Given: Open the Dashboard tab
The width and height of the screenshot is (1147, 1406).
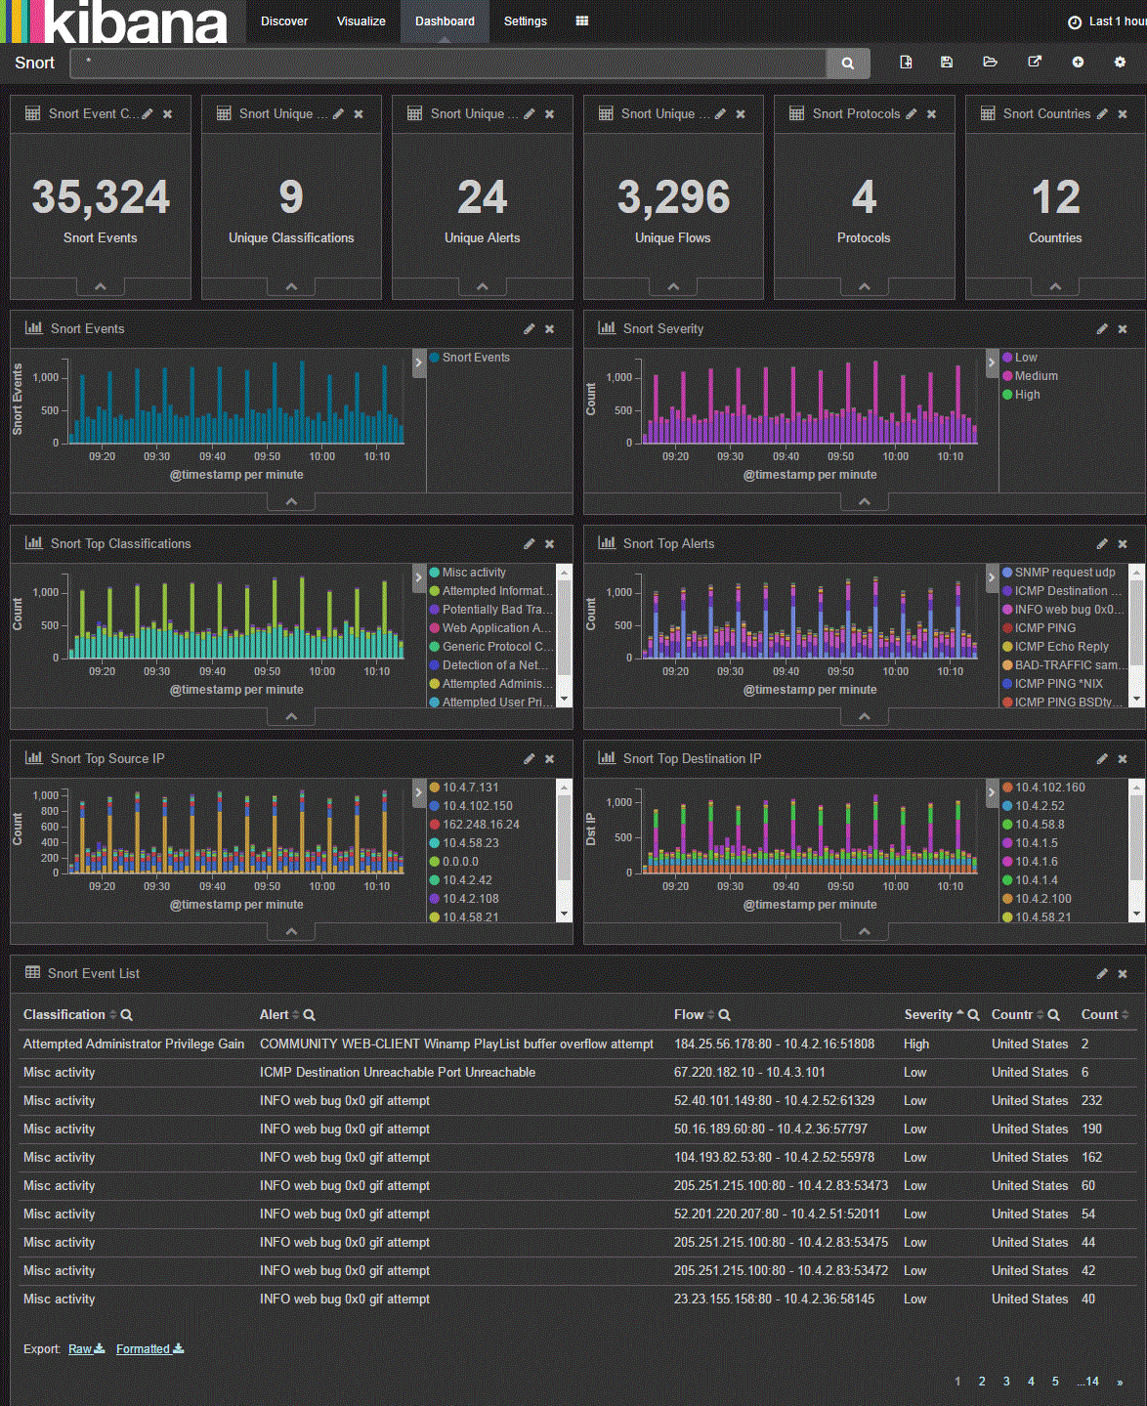Looking at the screenshot, I should 445,21.
